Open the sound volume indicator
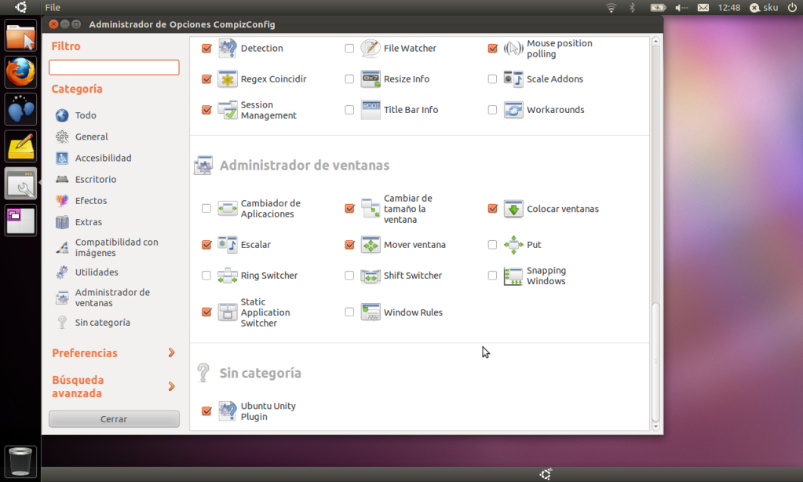The height and width of the screenshot is (482, 803). coord(681,8)
